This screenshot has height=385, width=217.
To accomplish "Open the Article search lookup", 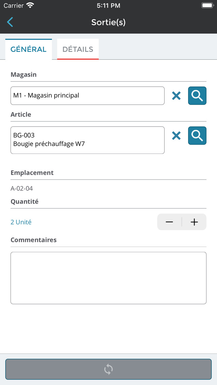I will tap(197, 136).
